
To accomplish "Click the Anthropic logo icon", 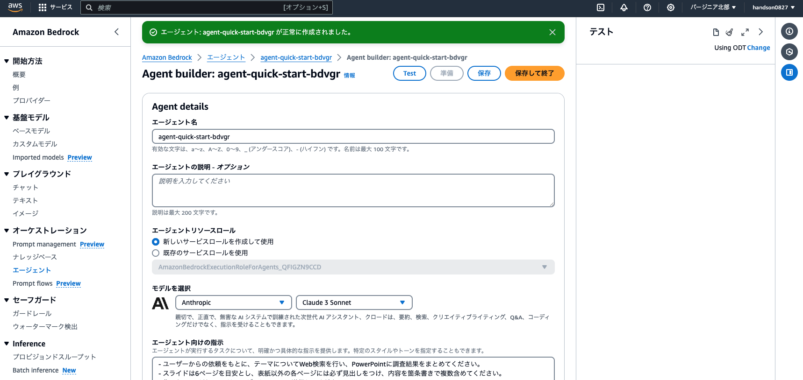I will point(160,303).
